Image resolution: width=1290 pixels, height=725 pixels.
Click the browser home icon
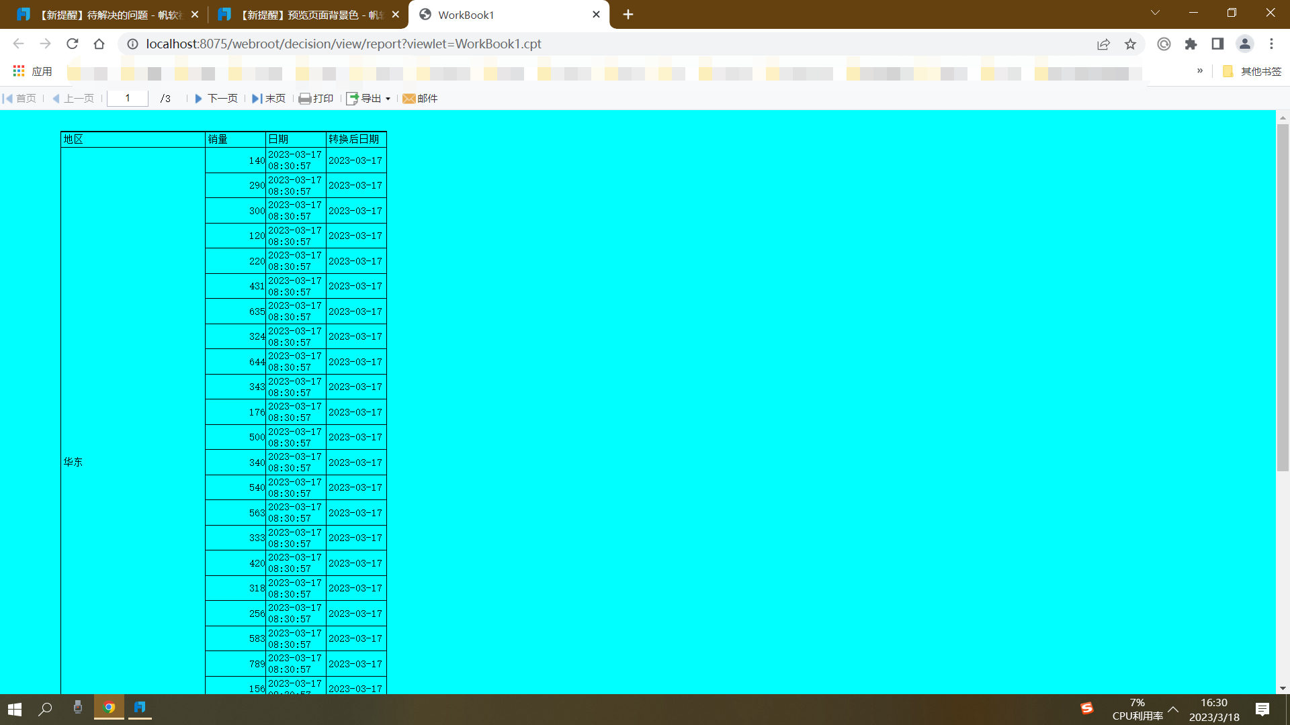[99, 44]
